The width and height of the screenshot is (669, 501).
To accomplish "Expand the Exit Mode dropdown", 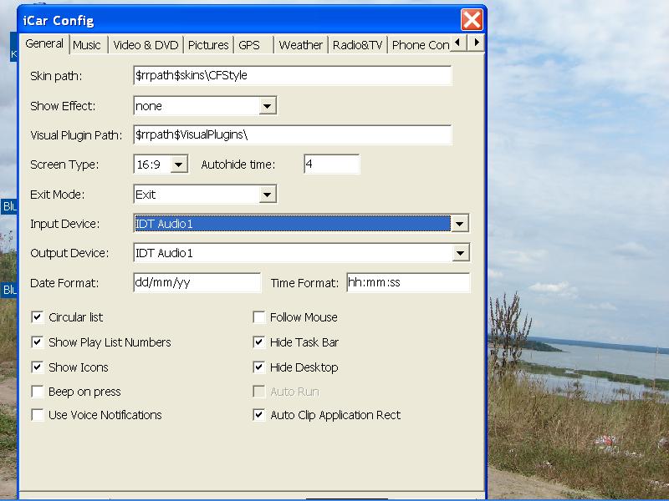I will (x=268, y=195).
